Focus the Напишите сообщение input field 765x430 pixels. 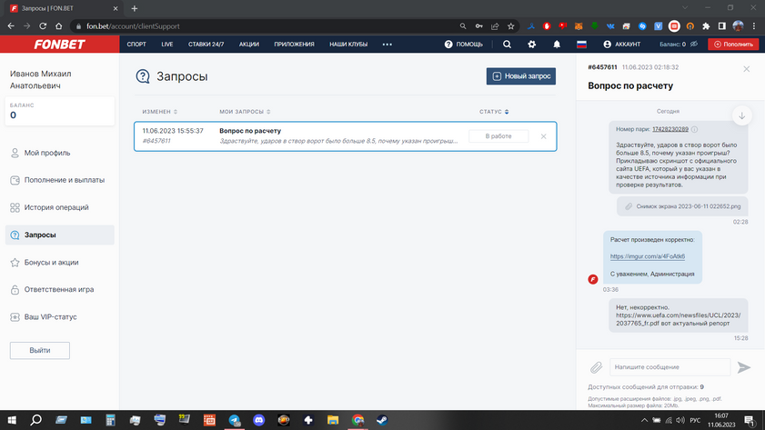tap(669, 367)
